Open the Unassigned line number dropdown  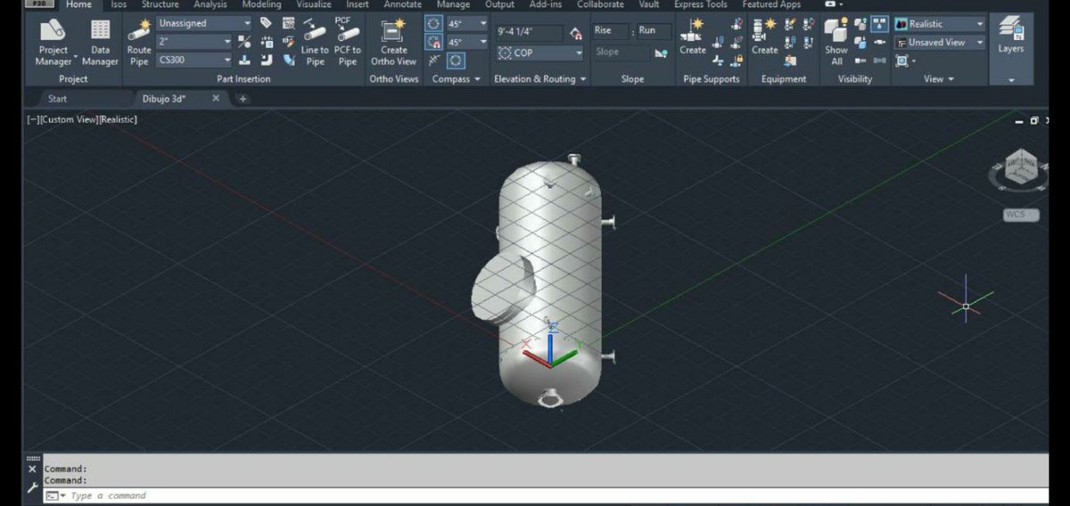pos(204,23)
